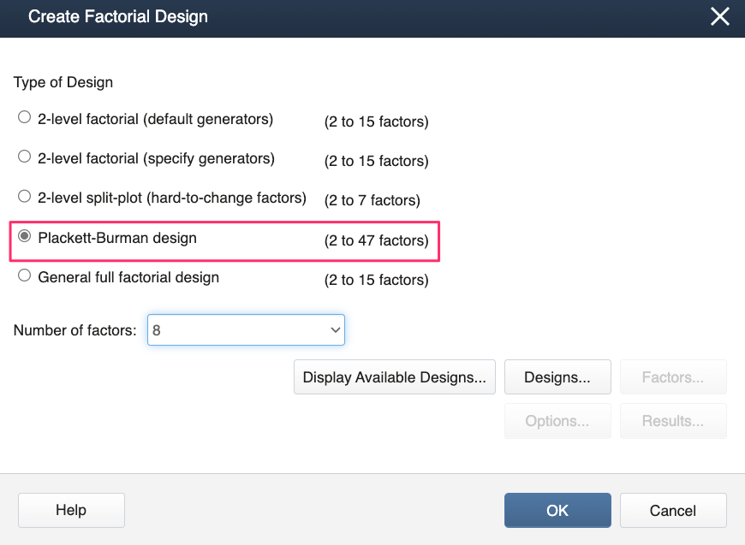
Task: Expand the factors list using chevron arrow
Action: click(334, 329)
